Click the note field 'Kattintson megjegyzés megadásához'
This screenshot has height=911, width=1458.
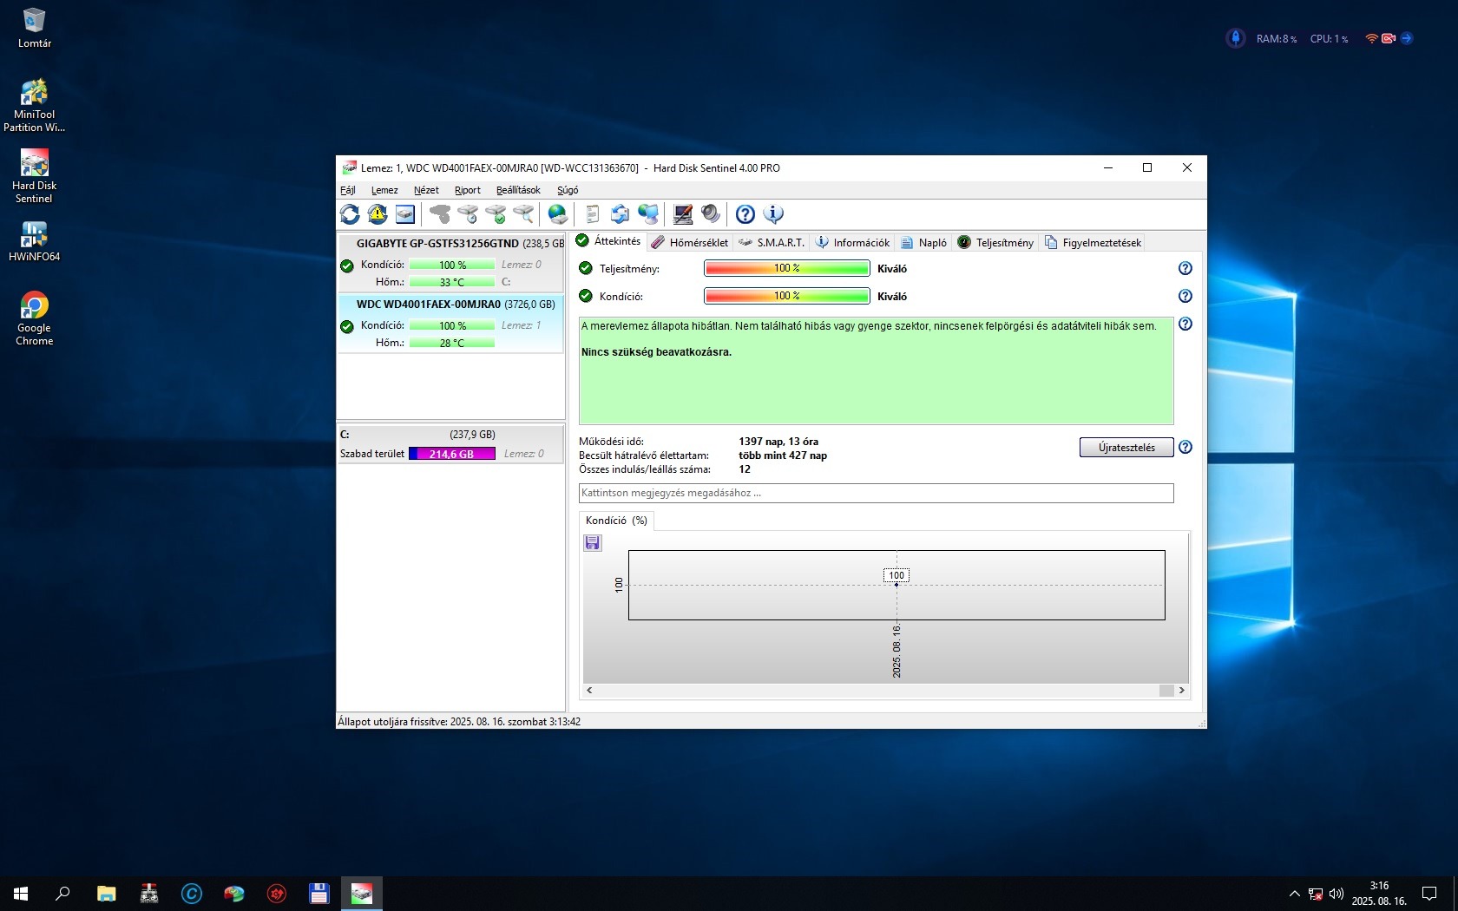[875, 493]
